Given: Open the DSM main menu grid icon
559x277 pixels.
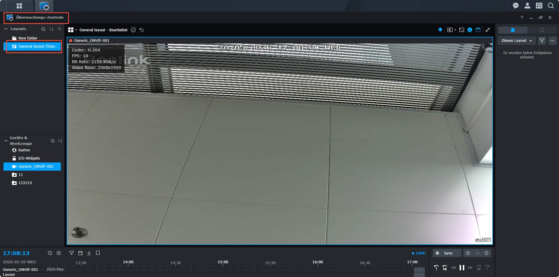Looking at the screenshot, I should pyautogui.click(x=19, y=6).
